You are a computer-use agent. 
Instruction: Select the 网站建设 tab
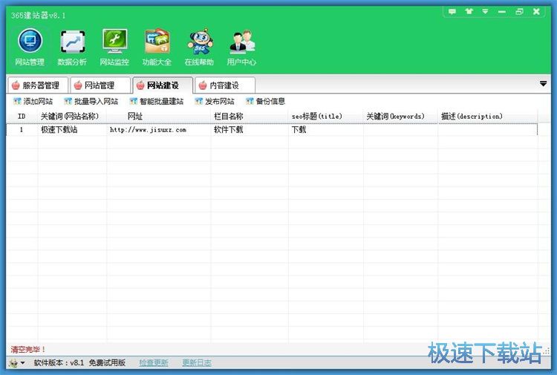click(x=163, y=85)
